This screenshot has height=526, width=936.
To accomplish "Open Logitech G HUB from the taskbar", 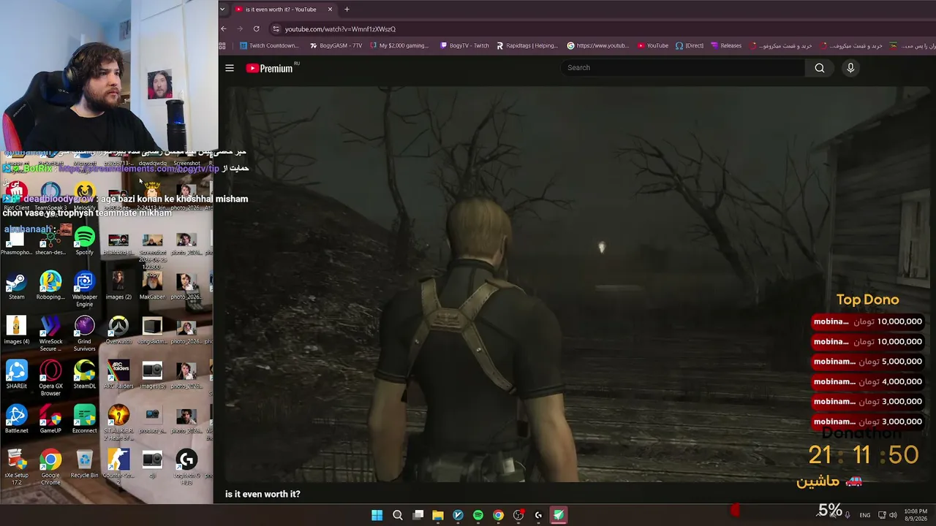I will coord(538,515).
